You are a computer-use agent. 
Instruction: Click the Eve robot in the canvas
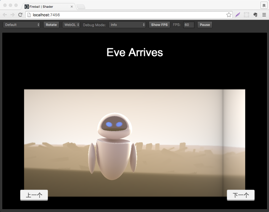pos(113,146)
